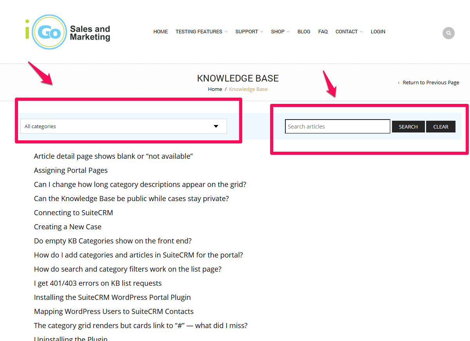470x341 pixels.
Task: Open the FAQ menu item
Action: (x=323, y=32)
